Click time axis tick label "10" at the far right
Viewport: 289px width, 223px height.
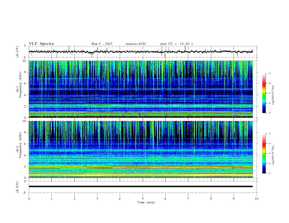[x=257, y=199]
